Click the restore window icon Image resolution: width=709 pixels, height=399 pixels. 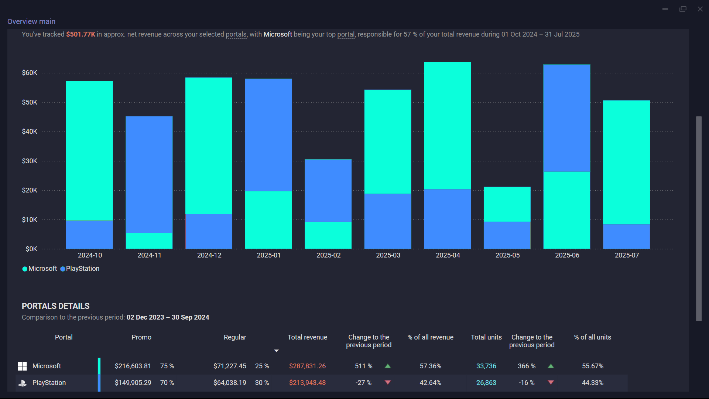683,9
